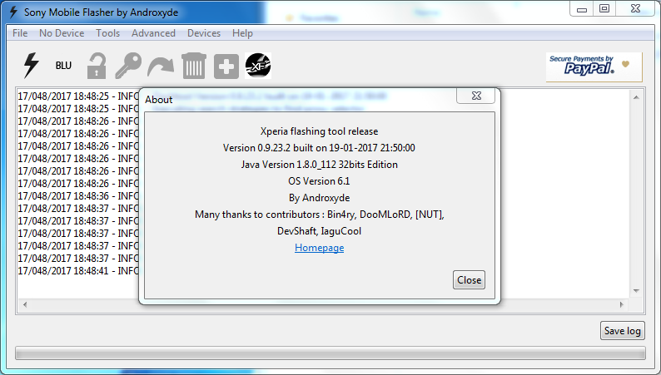This screenshot has width=661, height=375.
Task: Dismiss About dialog with its X button
Action: [476, 96]
